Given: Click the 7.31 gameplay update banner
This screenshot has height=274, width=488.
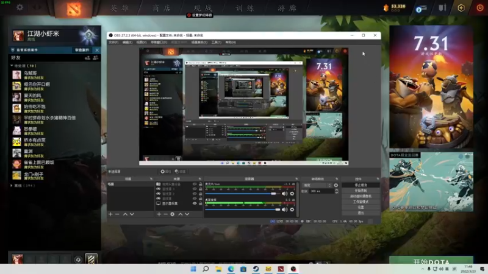Looking at the screenshot, I should point(431,87).
